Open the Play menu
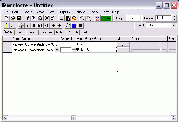The image size is (179, 123). pos(50,12)
